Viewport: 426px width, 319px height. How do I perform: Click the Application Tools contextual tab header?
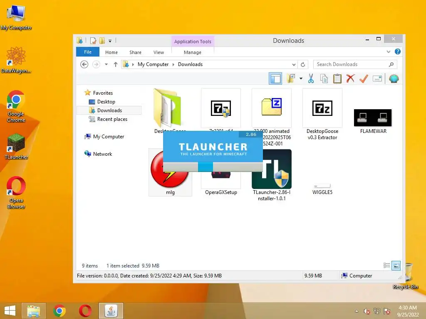point(193,41)
